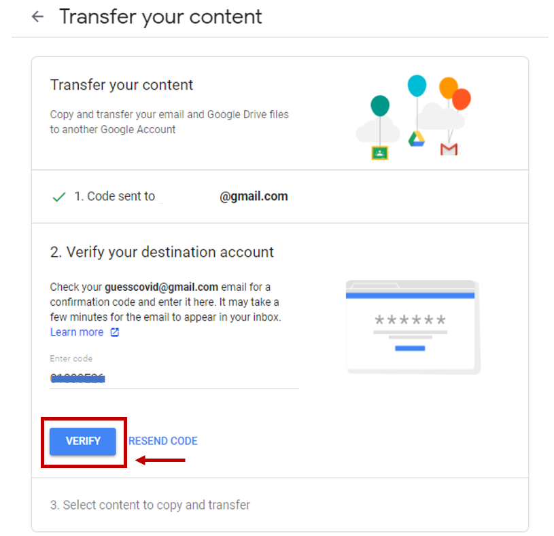Viewport: 554px width, 536px height.
Task: Click the cyan balloon above the Drive icon
Action: [x=417, y=86]
